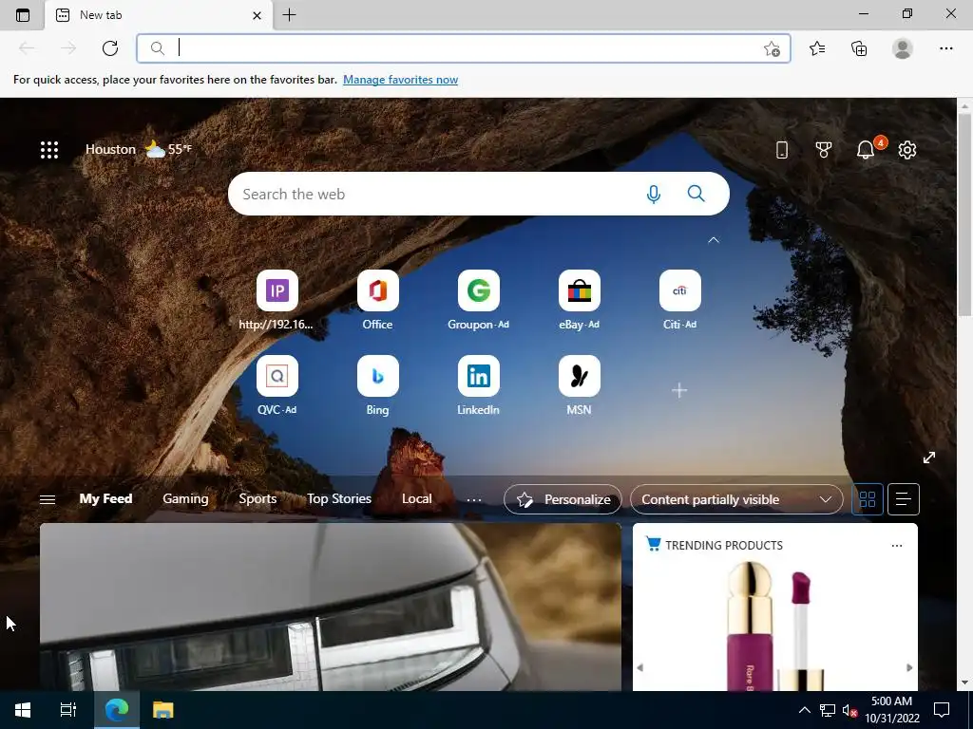The width and height of the screenshot is (973, 729).
Task: Click the mobile phone icon
Action: (x=782, y=149)
